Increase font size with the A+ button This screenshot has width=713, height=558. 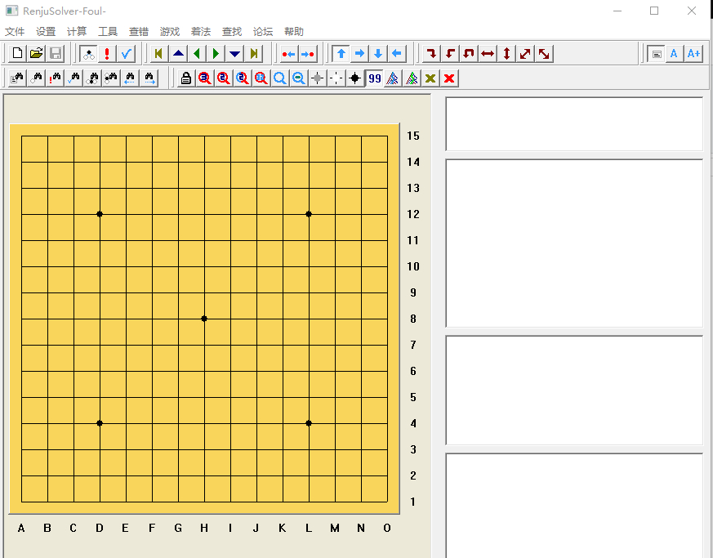pos(693,54)
